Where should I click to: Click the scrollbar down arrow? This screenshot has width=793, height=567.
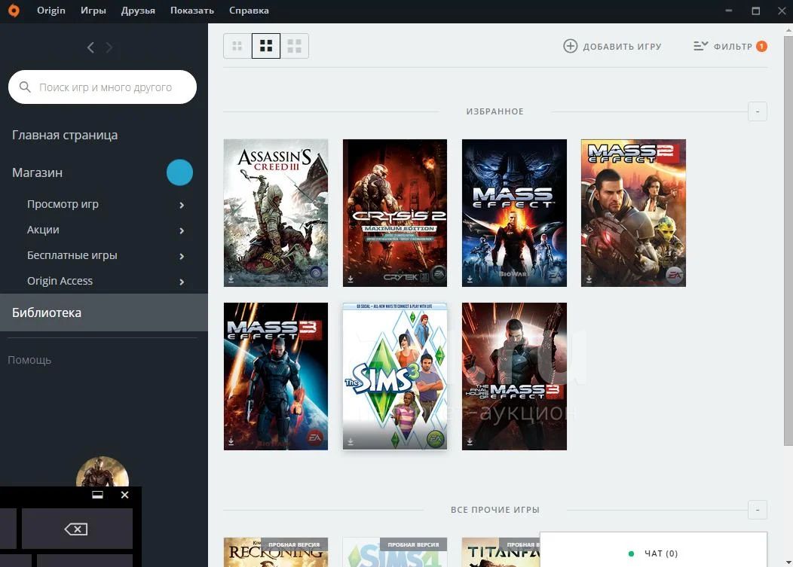point(788,562)
